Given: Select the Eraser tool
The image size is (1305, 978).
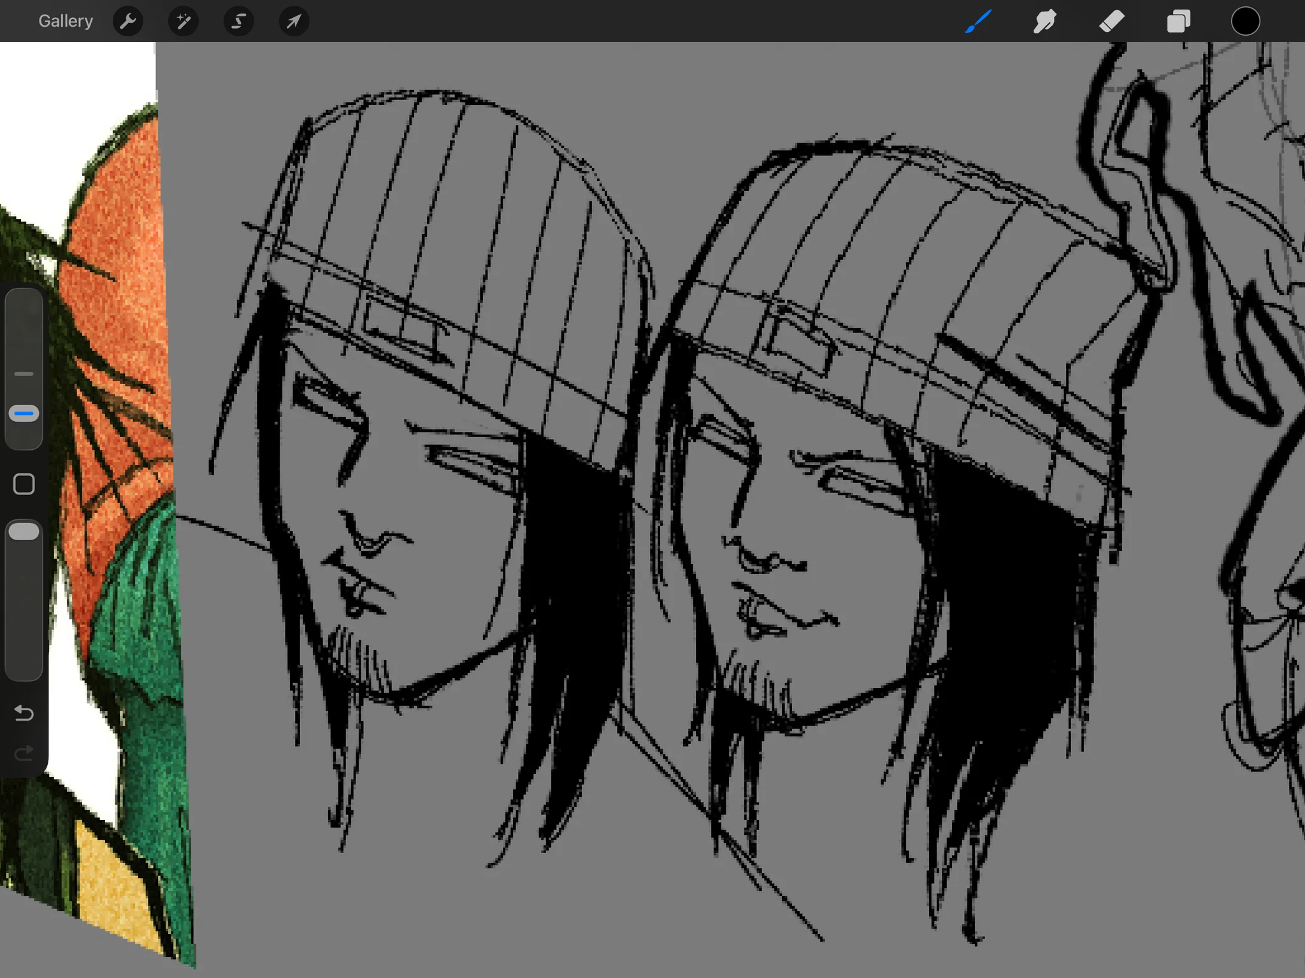Looking at the screenshot, I should coord(1112,21).
